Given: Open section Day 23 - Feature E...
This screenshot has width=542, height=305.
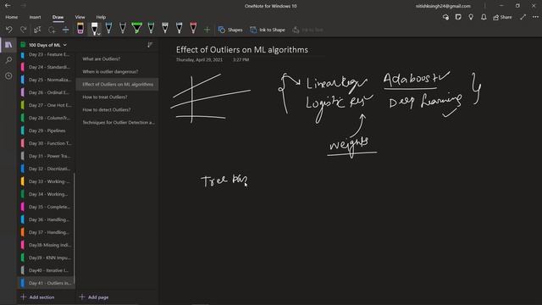Looking at the screenshot, I should [x=47, y=54].
